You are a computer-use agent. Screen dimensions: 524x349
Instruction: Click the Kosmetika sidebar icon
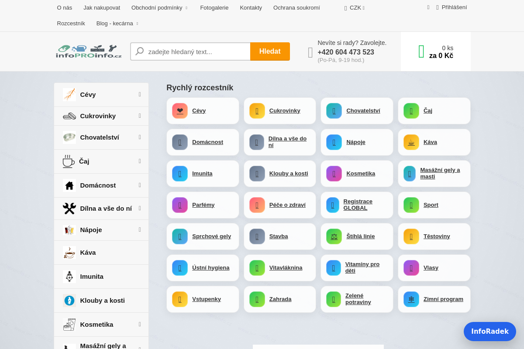[69, 325]
